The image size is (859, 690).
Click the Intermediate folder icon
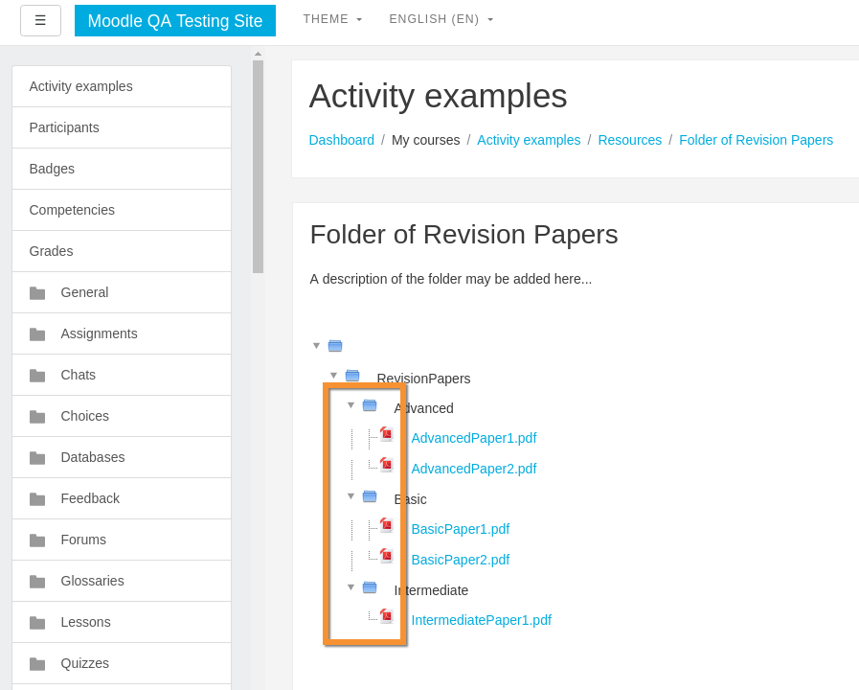click(x=370, y=587)
